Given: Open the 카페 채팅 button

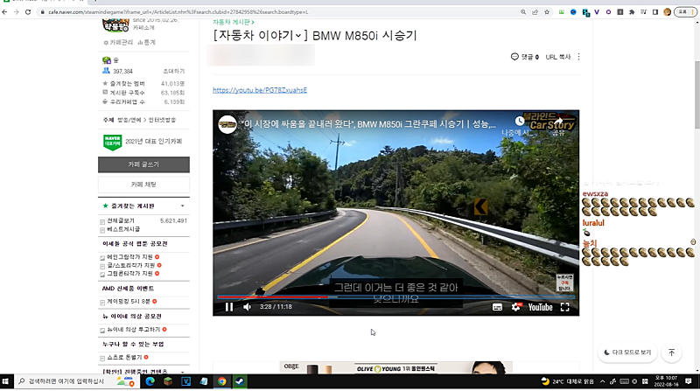Looking at the screenshot, I should click(143, 185).
